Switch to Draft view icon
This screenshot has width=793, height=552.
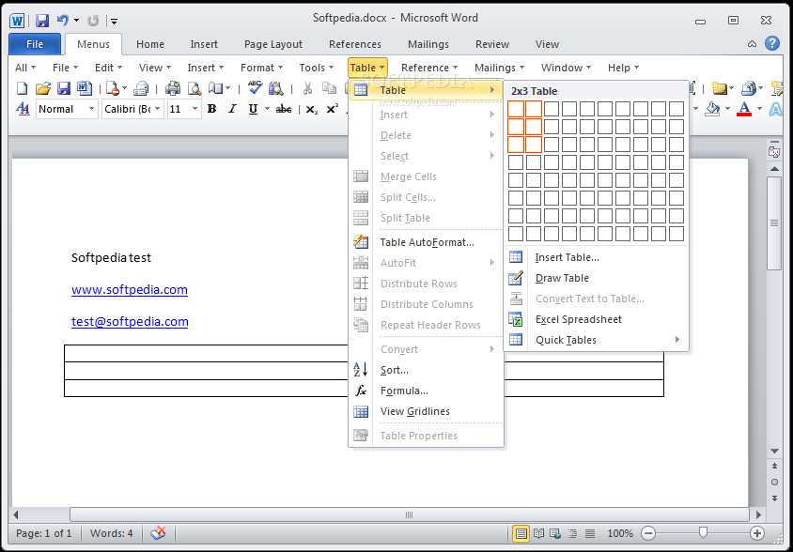click(x=590, y=533)
